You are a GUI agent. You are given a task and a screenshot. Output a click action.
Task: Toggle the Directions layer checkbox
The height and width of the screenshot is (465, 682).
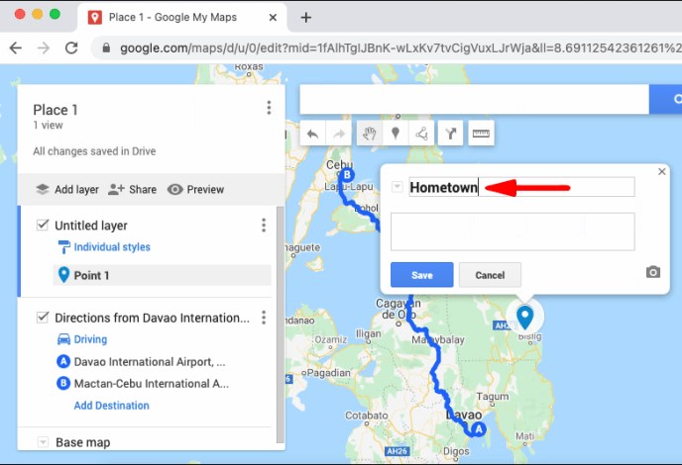click(43, 318)
